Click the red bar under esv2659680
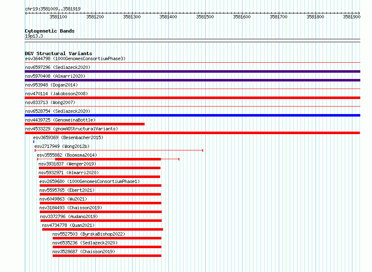The width and height of the screenshot is (372, 272). click(100, 186)
